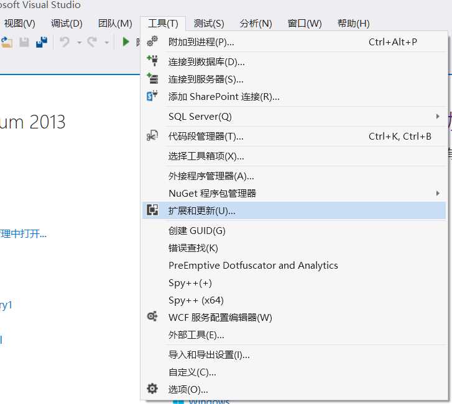Image resolution: width=452 pixels, height=404 pixels.
Task: Choose 自定义(C)...
Action: [294, 372]
